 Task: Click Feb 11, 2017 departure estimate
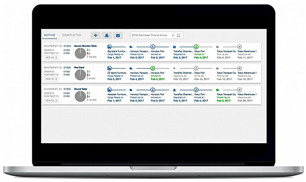click(245, 58)
